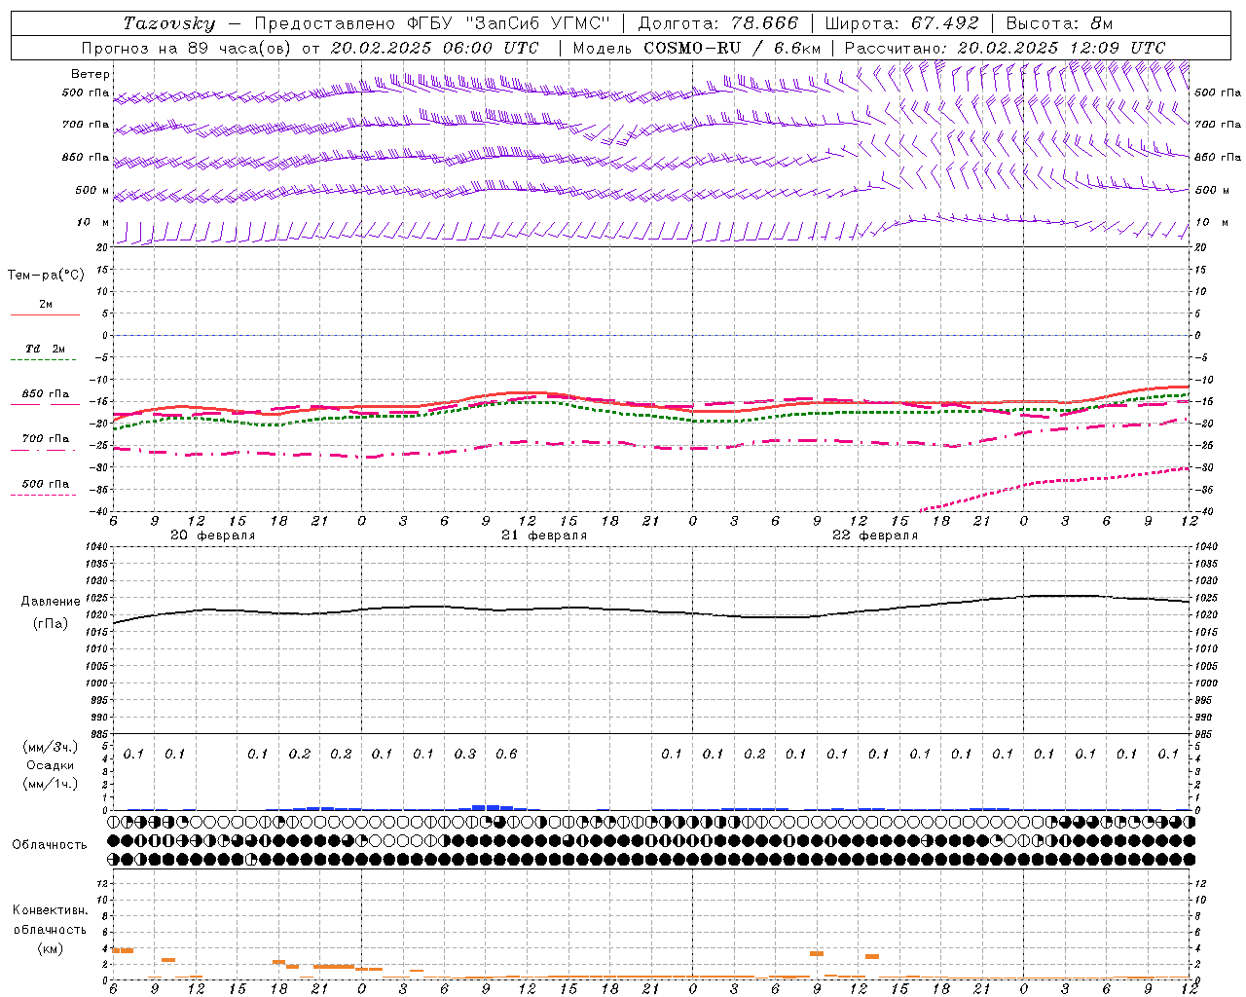1246x997 pixels.
Task: Click the 'Долгота: 78.666' longitude value
Action: (x=717, y=23)
